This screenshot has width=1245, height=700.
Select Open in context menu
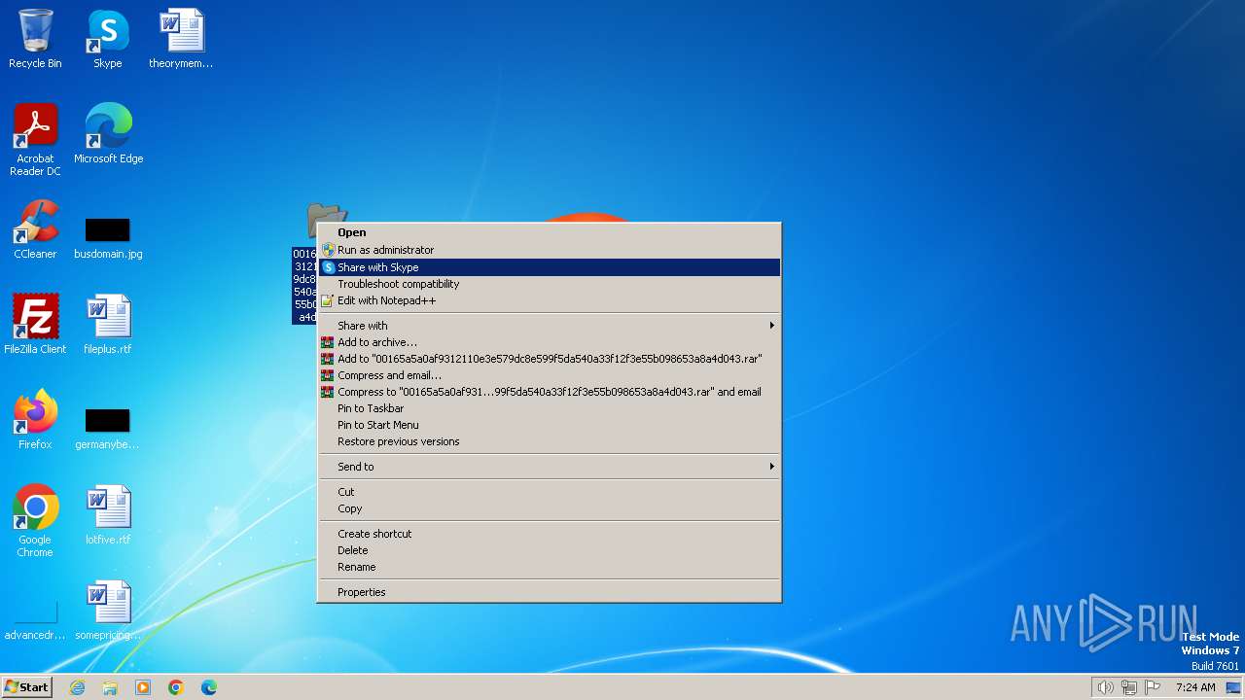pos(550,232)
